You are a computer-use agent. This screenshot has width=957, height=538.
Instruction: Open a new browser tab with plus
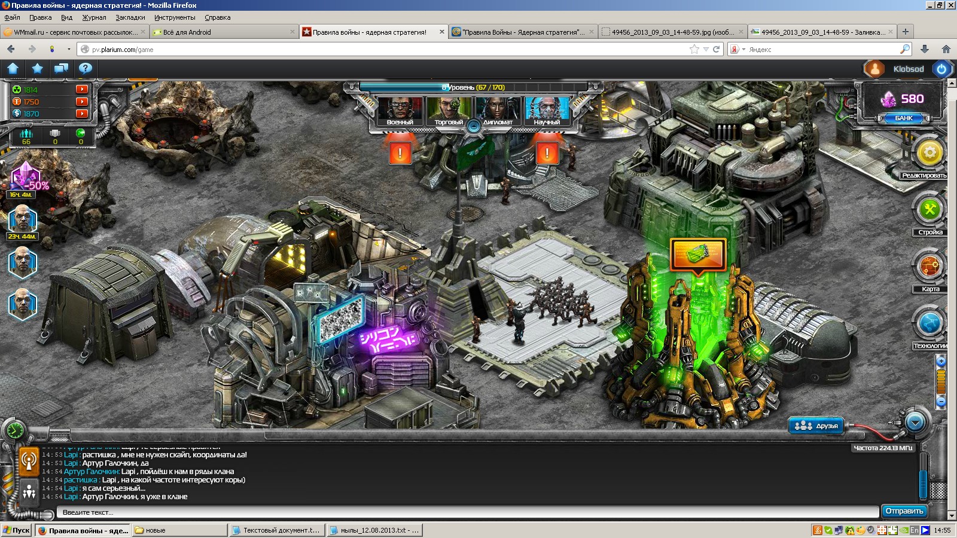click(906, 32)
